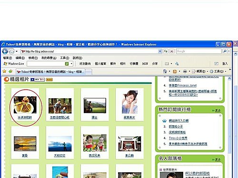Click the page scrollbar up arrow
Viewport: 238px width, 178px height.
coord(229,78)
